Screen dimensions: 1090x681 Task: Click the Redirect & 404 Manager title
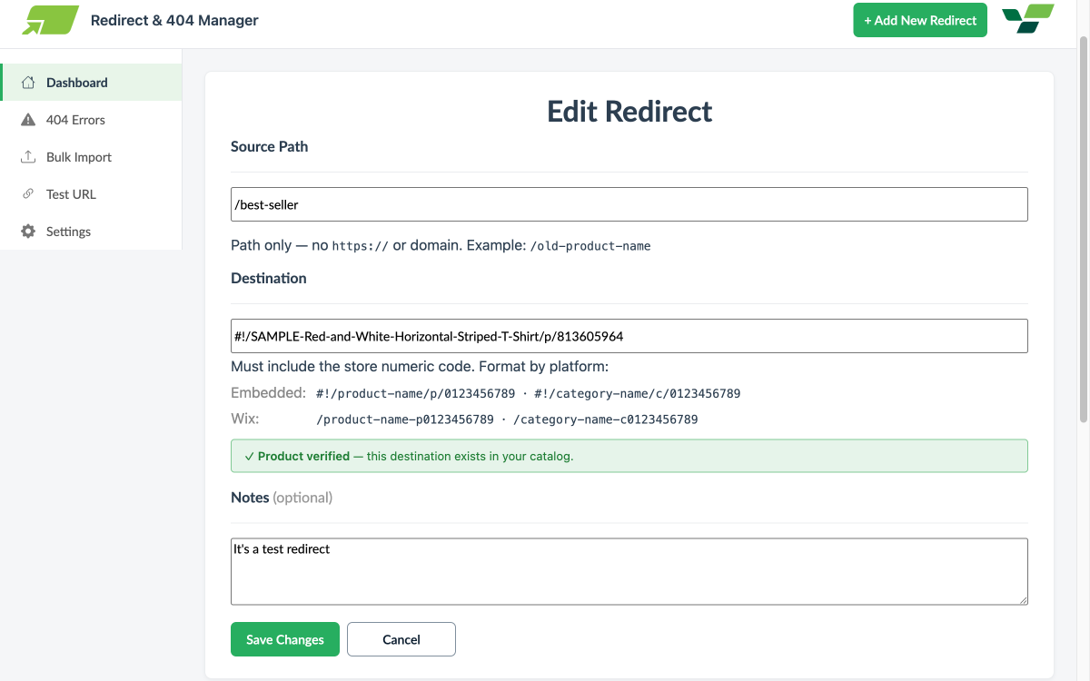coord(174,20)
